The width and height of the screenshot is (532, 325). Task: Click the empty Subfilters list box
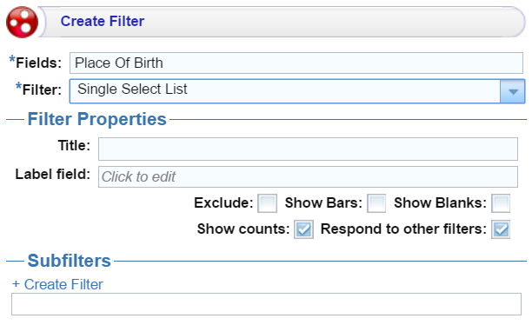[266, 304]
